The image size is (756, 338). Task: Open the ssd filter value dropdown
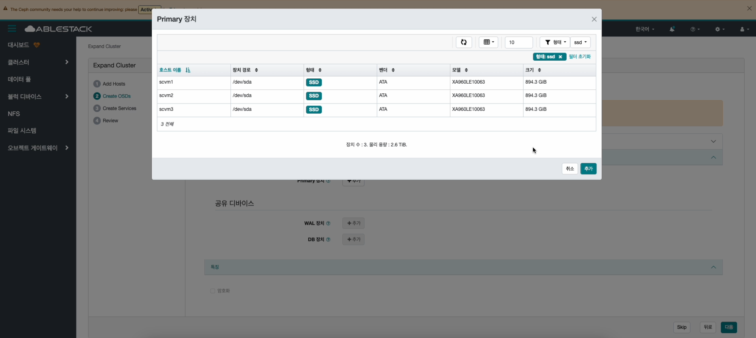(x=580, y=42)
